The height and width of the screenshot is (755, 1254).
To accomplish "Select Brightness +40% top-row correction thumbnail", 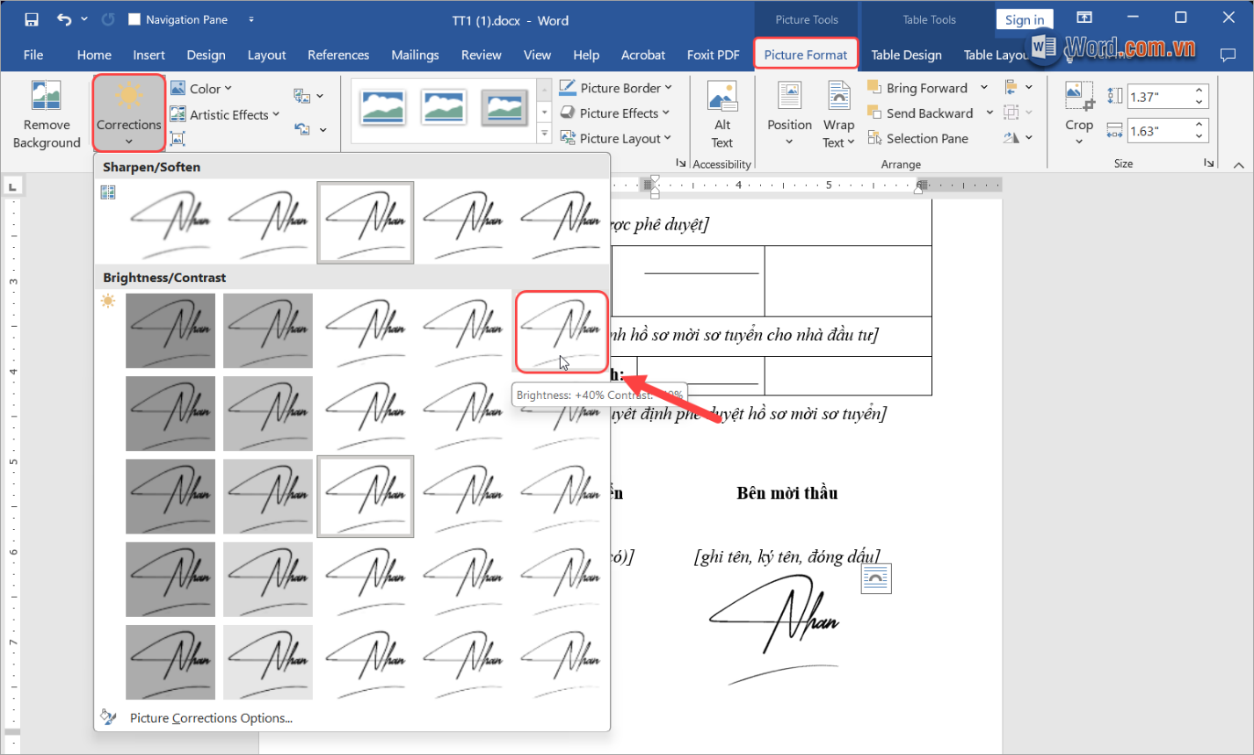I will (x=561, y=330).
